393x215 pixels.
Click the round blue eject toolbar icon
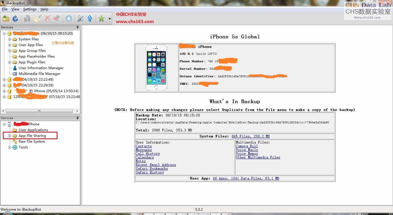pyautogui.click(x=69, y=19)
